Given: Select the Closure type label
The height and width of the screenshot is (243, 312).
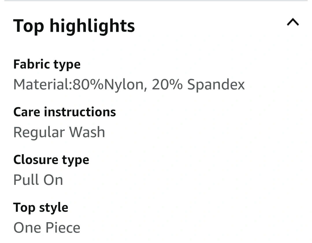Looking at the screenshot, I should pos(51,160).
